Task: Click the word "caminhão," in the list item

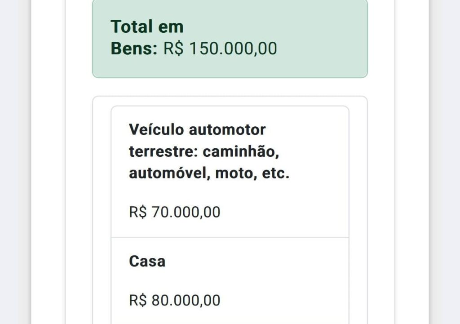Action: (241, 151)
